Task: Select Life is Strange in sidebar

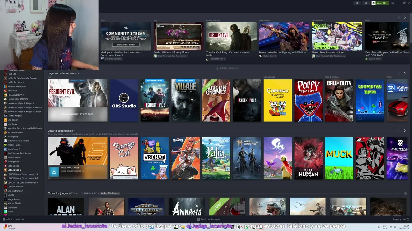Action: (15, 191)
